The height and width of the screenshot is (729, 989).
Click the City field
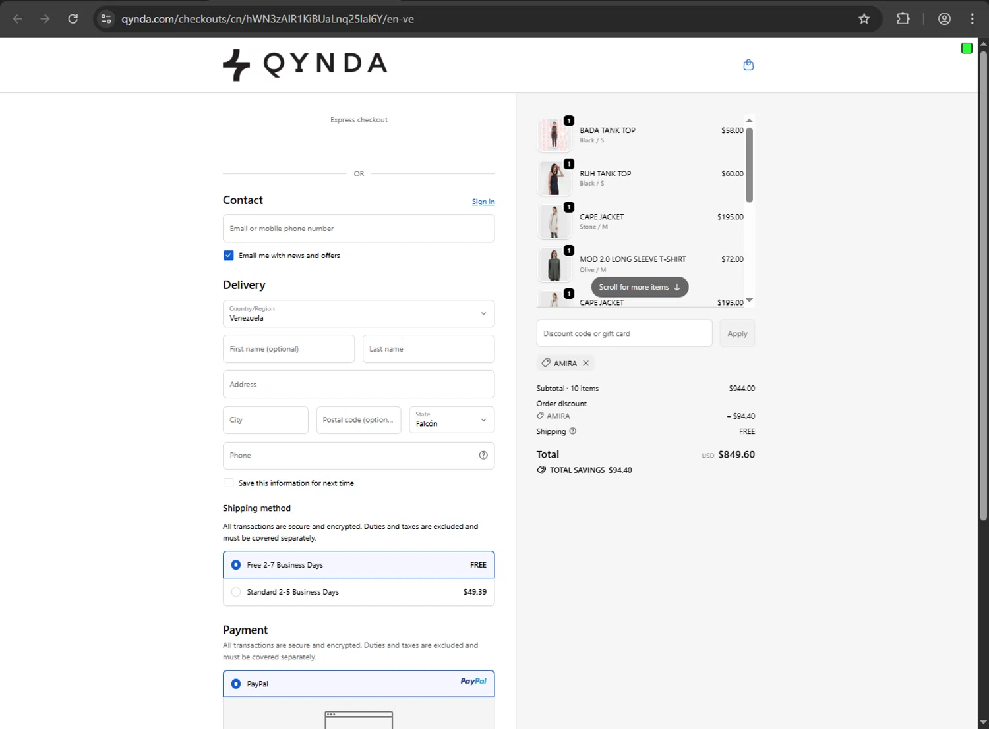[266, 419]
